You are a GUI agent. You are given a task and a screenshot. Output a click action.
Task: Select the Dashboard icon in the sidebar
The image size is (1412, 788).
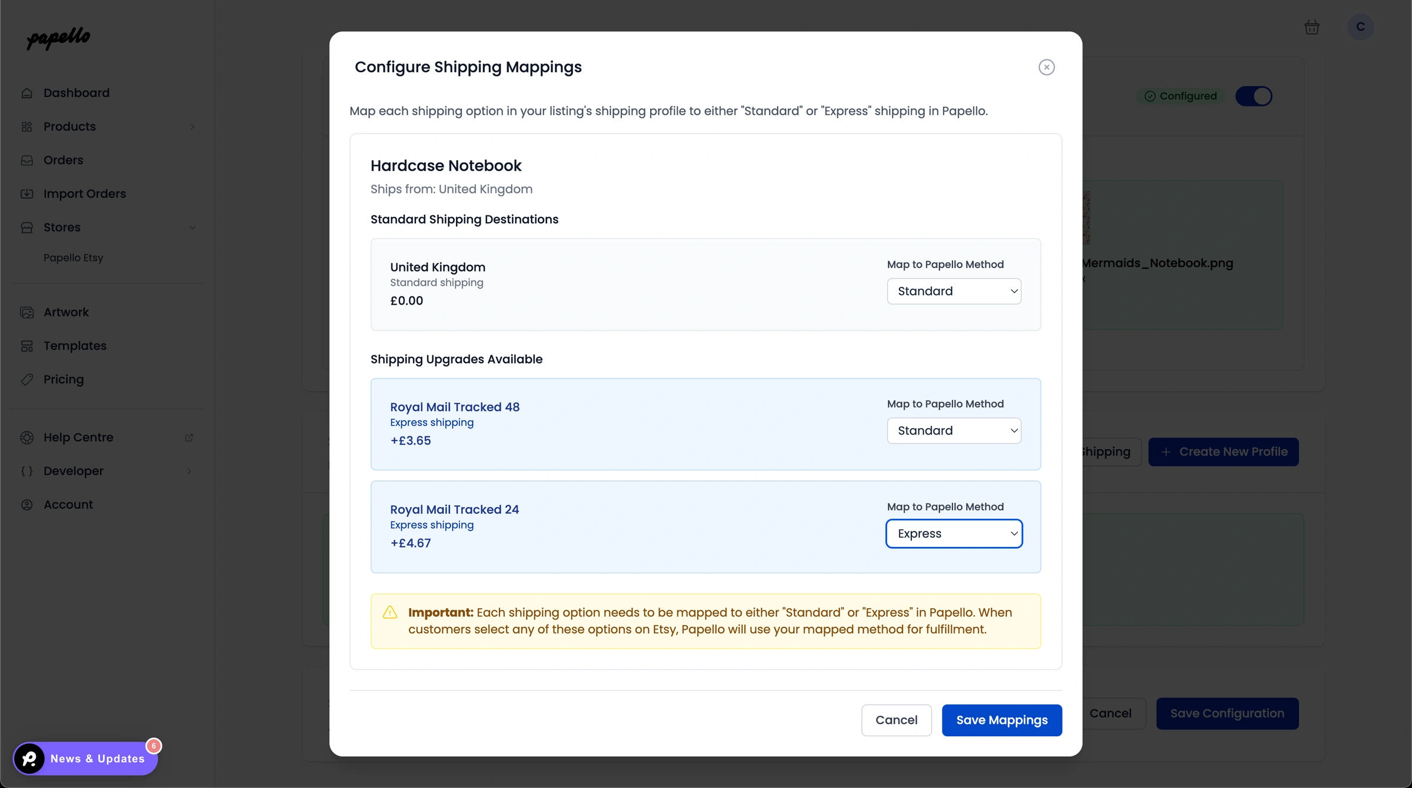[x=28, y=93]
